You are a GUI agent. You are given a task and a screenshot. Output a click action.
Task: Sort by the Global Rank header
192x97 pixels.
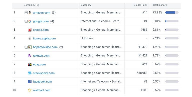tap(140, 5)
